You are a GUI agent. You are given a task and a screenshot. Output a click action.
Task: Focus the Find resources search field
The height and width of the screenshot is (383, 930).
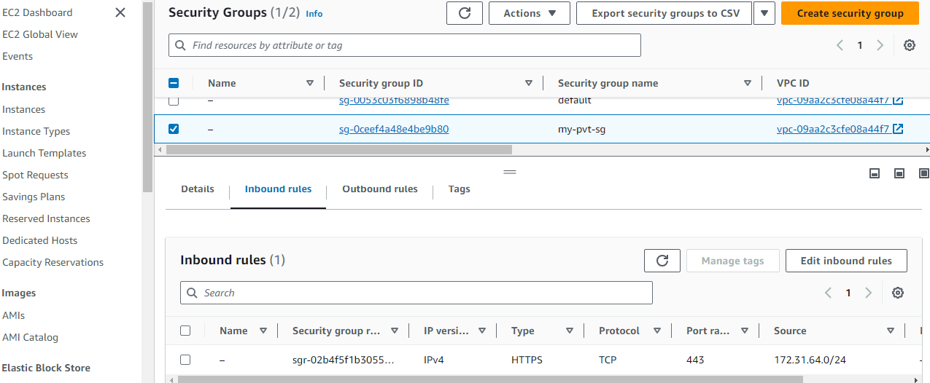tap(405, 45)
